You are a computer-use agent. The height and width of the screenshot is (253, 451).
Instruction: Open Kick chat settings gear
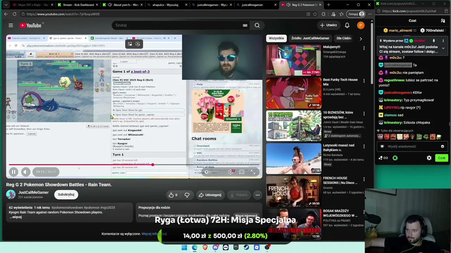pos(429,158)
